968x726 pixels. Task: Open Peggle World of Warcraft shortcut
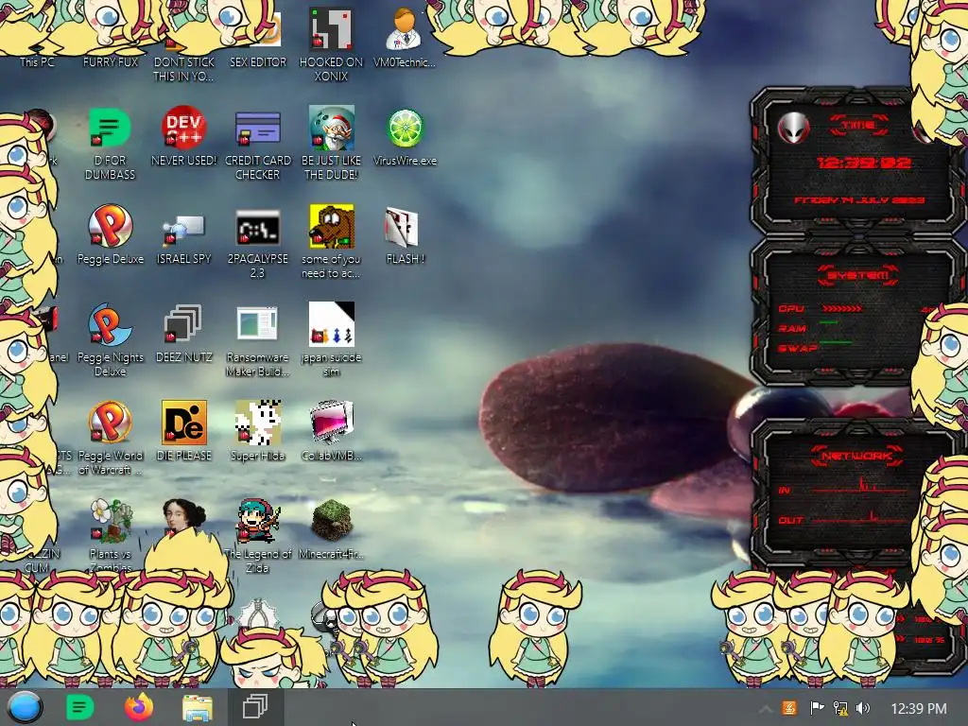(x=110, y=423)
